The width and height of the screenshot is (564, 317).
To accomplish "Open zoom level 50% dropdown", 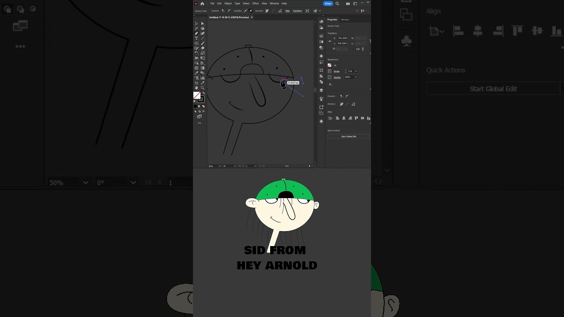I will 219,166.
